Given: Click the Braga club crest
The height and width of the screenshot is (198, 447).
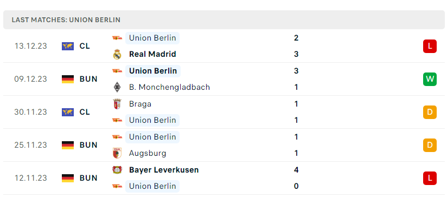Looking at the screenshot, I should [x=117, y=104].
